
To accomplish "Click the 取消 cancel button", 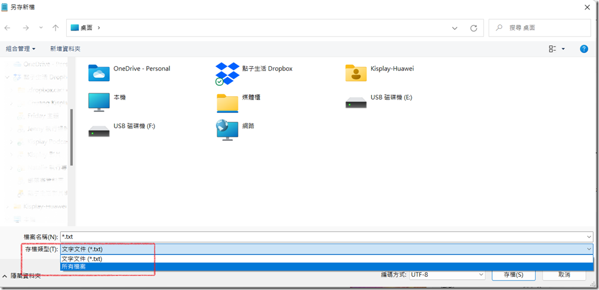I will 564,274.
